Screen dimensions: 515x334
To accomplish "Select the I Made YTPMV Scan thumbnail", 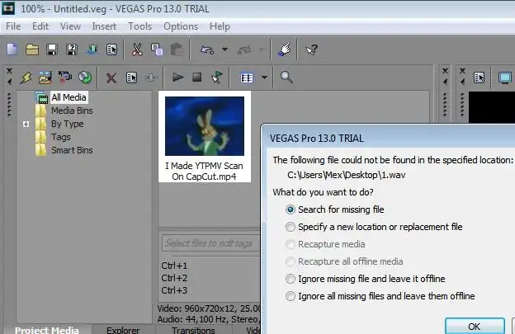I will 205,137.
